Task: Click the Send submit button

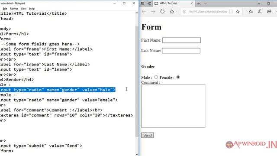Action: [147, 135]
